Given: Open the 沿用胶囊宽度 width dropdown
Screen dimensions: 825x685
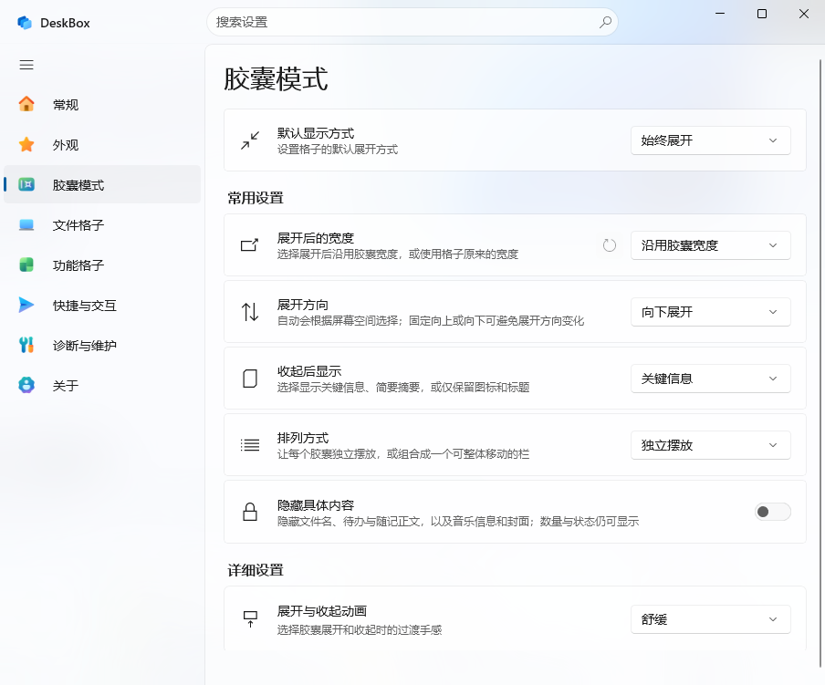Looking at the screenshot, I should point(710,245).
